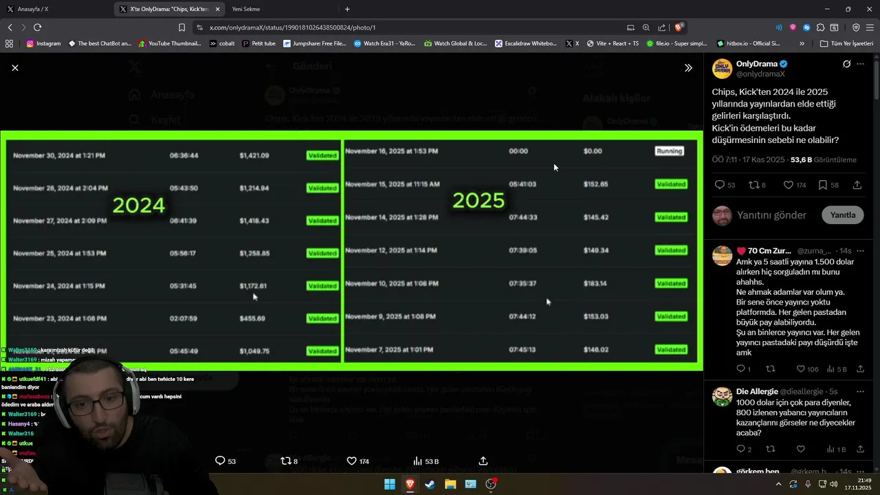Close the photo viewer with X
This screenshot has width=880, height=495.
point(15,67)
